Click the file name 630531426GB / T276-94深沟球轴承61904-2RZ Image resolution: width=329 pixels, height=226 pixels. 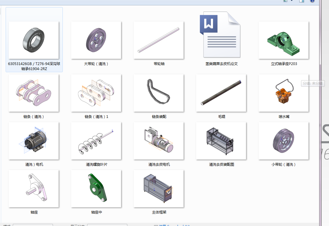[x=34, y=66]
